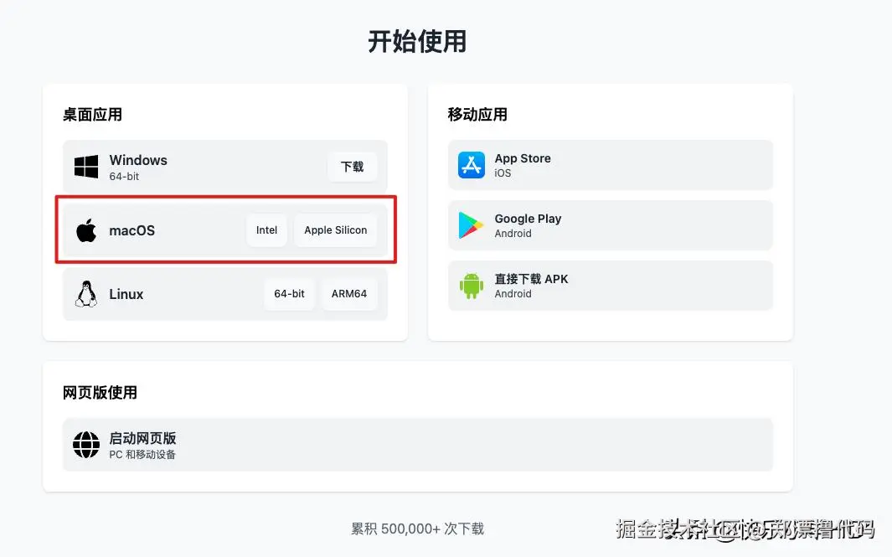Select the 直接下载 APK card
Image resolution: width=892 pixels, height=557 pixels.
coord(611,286)
